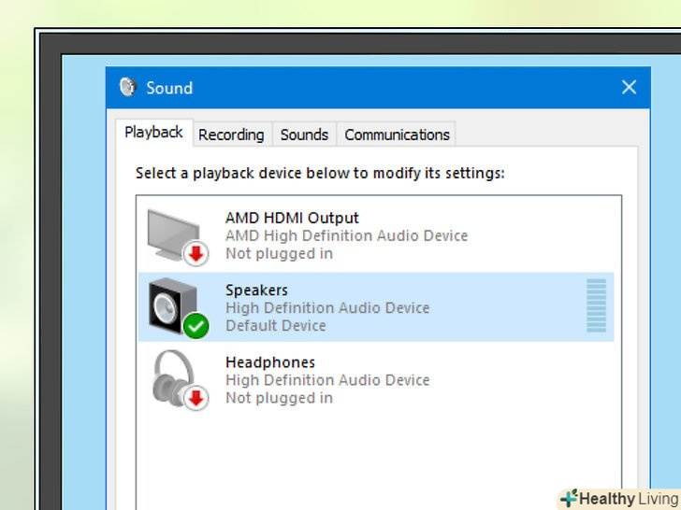Viewport: 681px width, 510px height.
Task: Click the AMD HDMI Output monitor icon
Action: [173, 232]
